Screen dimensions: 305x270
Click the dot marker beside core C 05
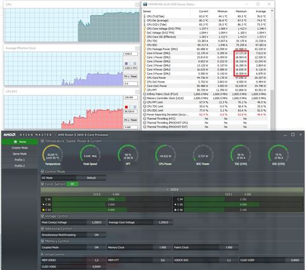[175, 205]
